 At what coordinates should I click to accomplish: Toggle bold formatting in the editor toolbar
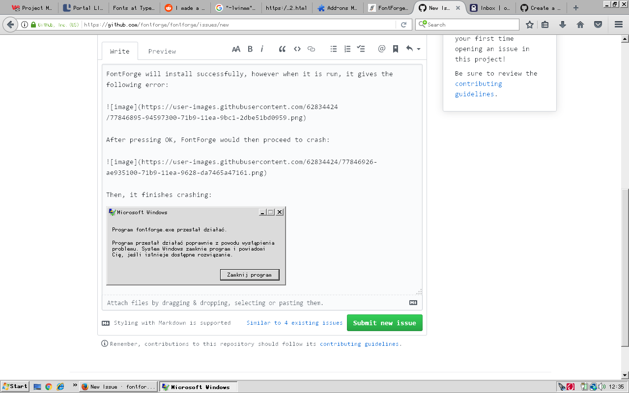point(250,49)
